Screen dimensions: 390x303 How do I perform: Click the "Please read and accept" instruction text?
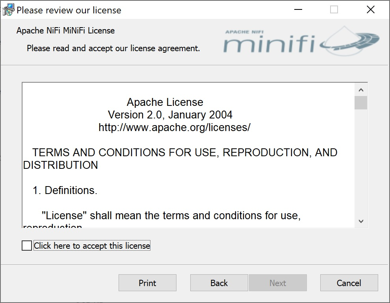click(113, 48)
